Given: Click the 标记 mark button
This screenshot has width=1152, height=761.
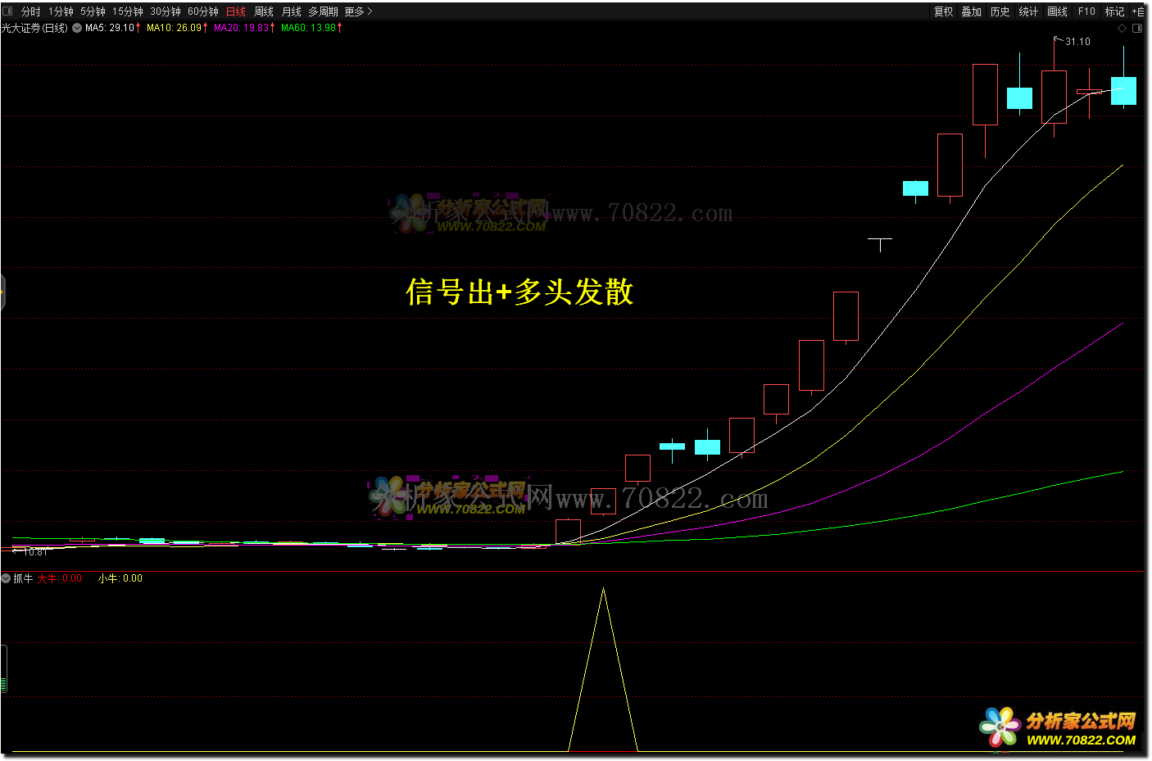Looking at the screenshot, I should click(x=1114, y=11).
